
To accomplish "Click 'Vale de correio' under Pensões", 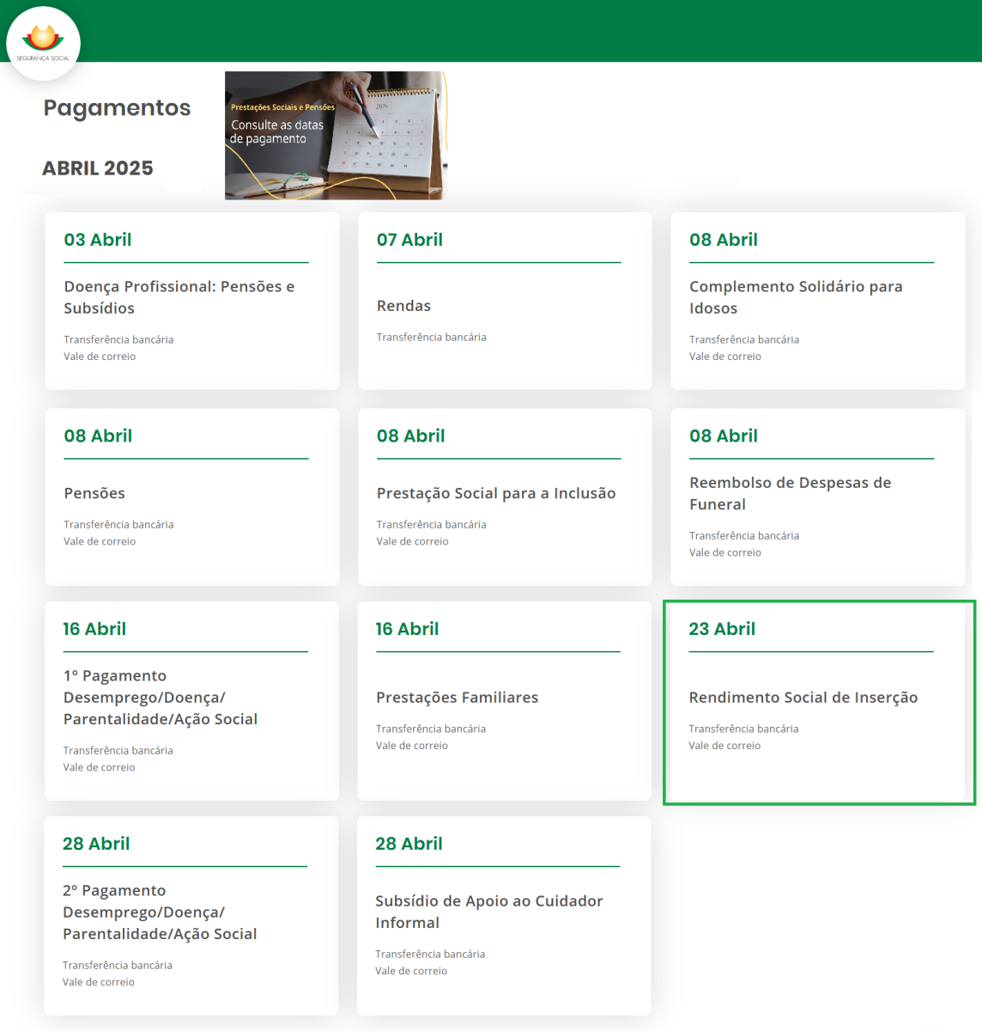I will (100, 541).
